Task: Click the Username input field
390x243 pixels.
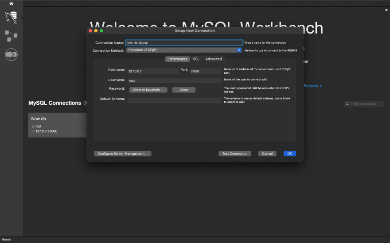Action: (174, 80)
